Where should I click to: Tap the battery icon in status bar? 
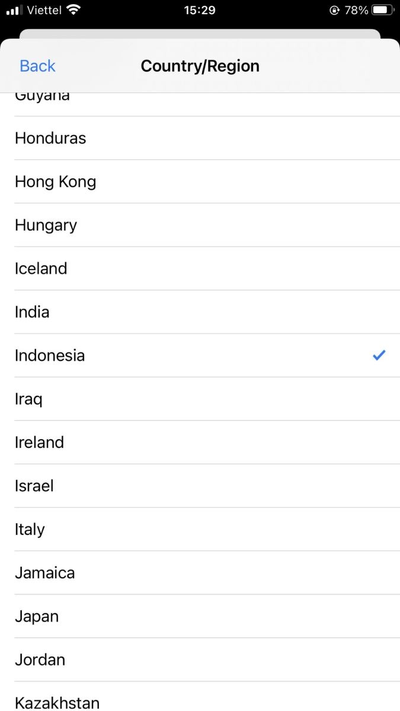383,10
